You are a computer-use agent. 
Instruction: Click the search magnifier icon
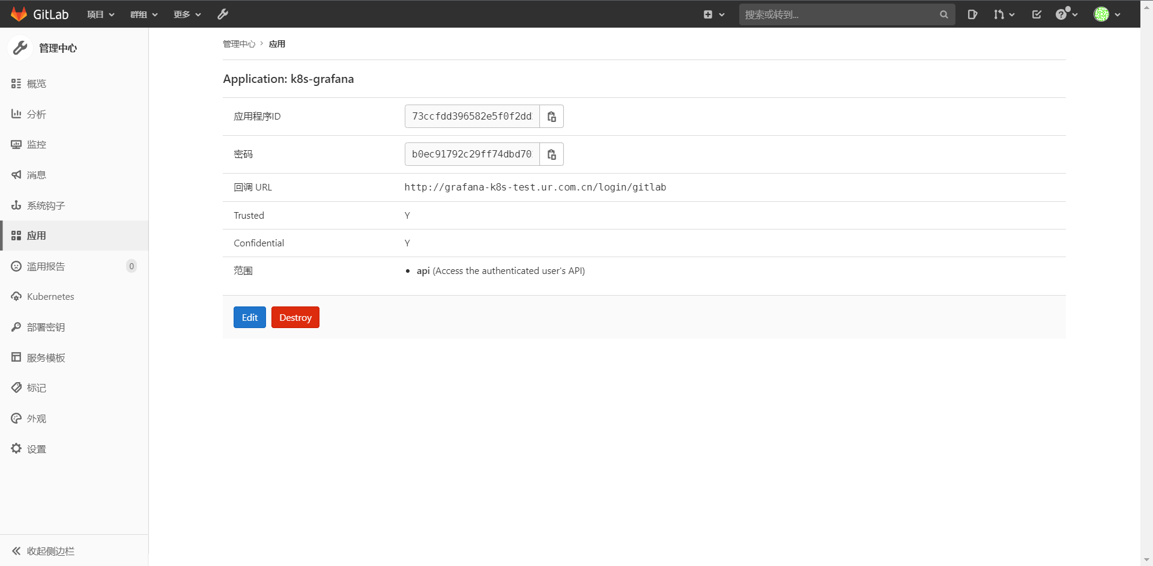tap(944, 14)
